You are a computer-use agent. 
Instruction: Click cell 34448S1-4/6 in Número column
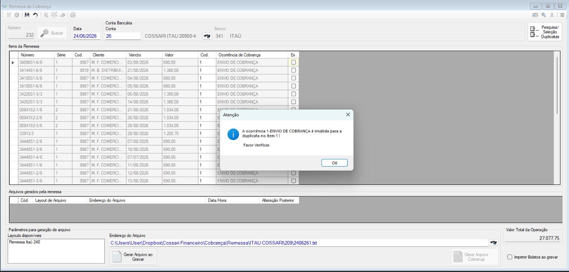click(x=36, y=157)
